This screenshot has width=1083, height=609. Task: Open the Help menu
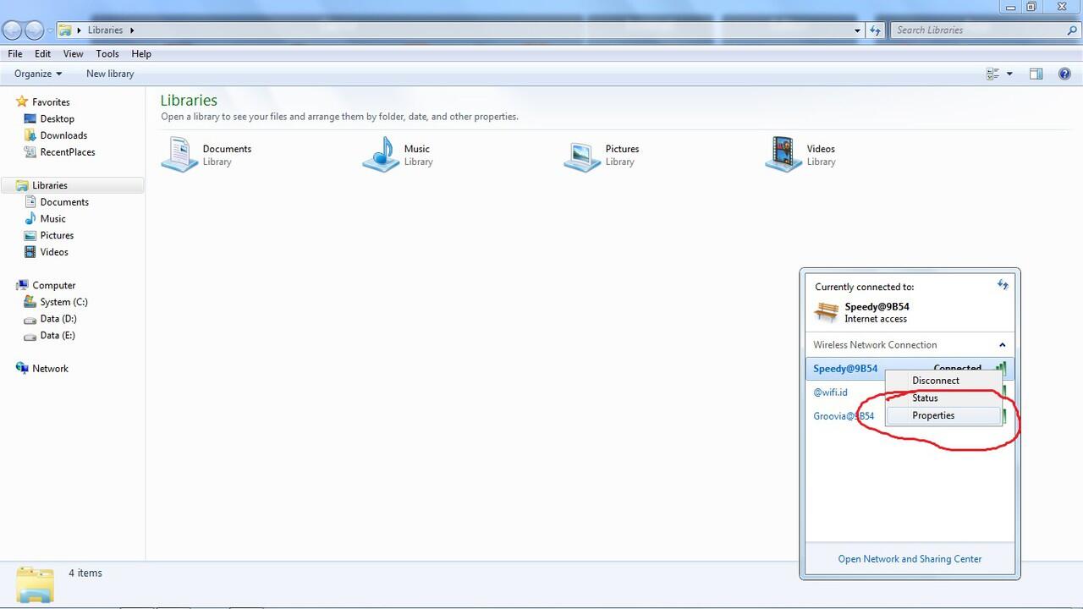click(x=141, y=53)
